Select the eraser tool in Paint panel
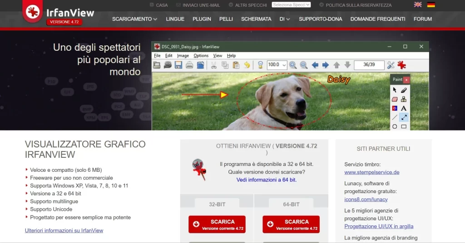 click(x=395, y=99)
